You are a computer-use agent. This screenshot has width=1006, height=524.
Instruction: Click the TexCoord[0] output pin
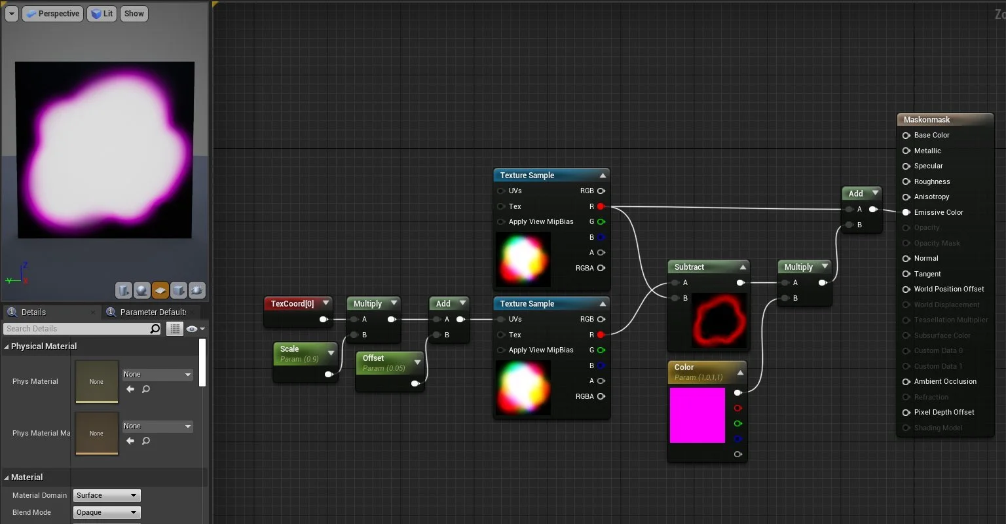coord(323,319)
